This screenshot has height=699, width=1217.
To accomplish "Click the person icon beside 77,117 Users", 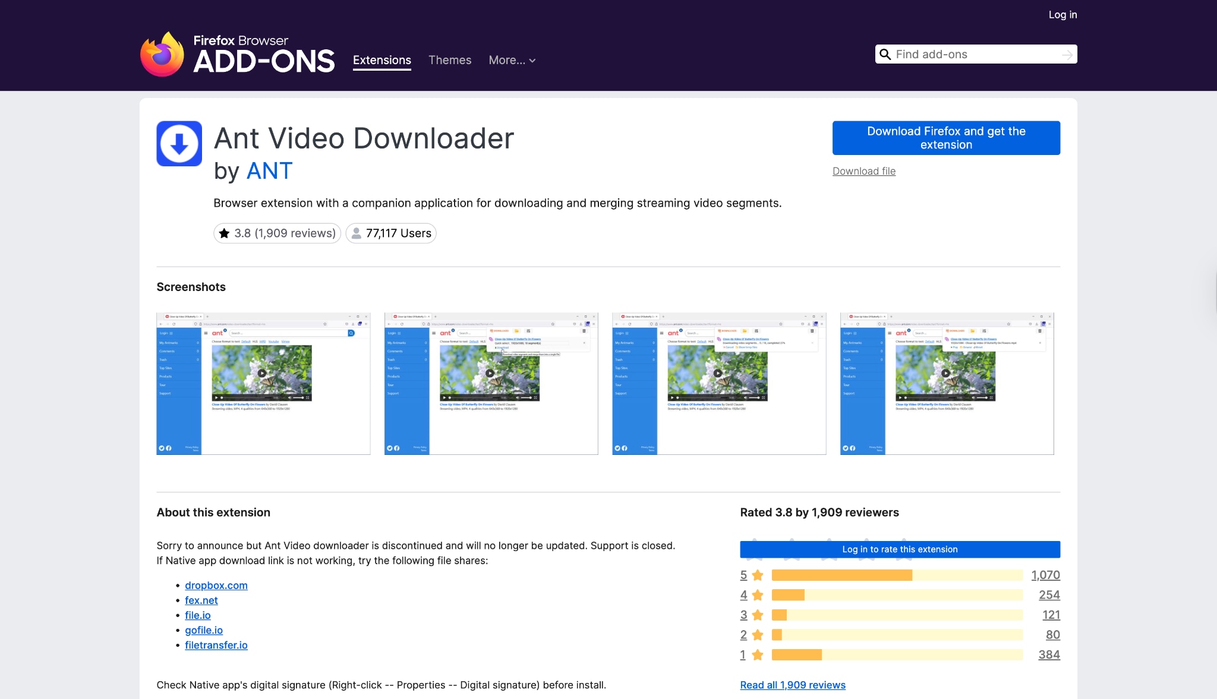I will coord(355,233).
